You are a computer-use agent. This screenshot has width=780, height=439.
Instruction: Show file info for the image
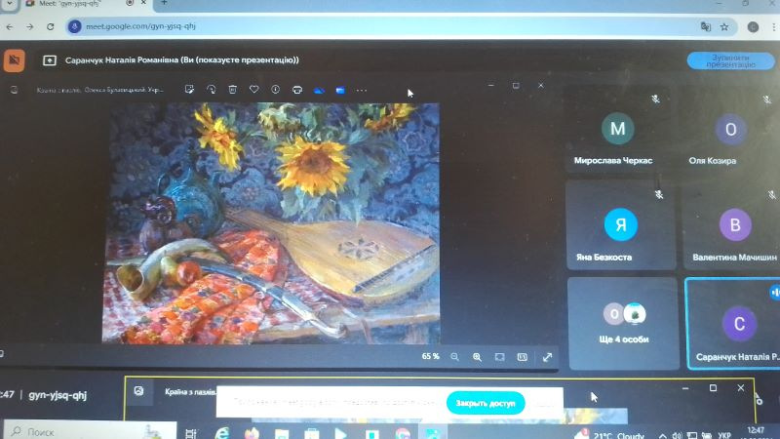tap(276, 90)
